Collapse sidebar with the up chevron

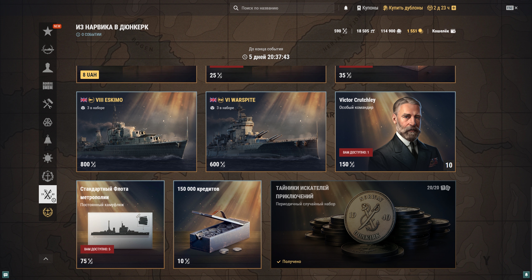(46, 259)
